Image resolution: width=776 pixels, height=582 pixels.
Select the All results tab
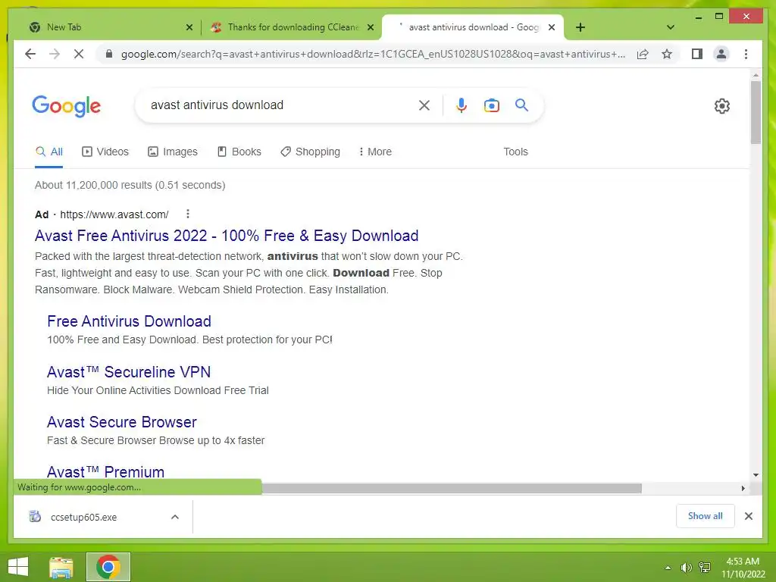[49, 152]
